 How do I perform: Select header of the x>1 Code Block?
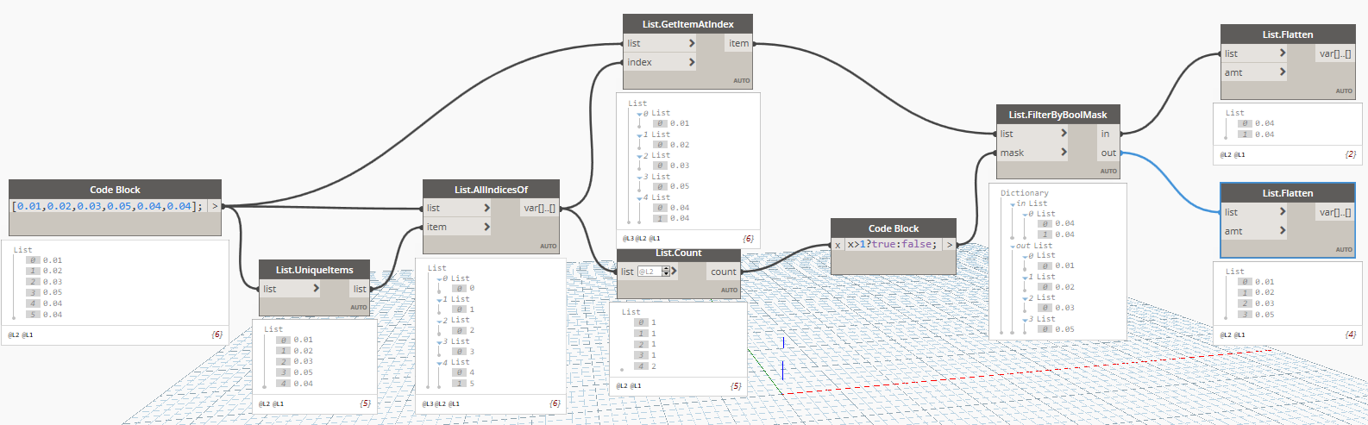coord(894,228)
